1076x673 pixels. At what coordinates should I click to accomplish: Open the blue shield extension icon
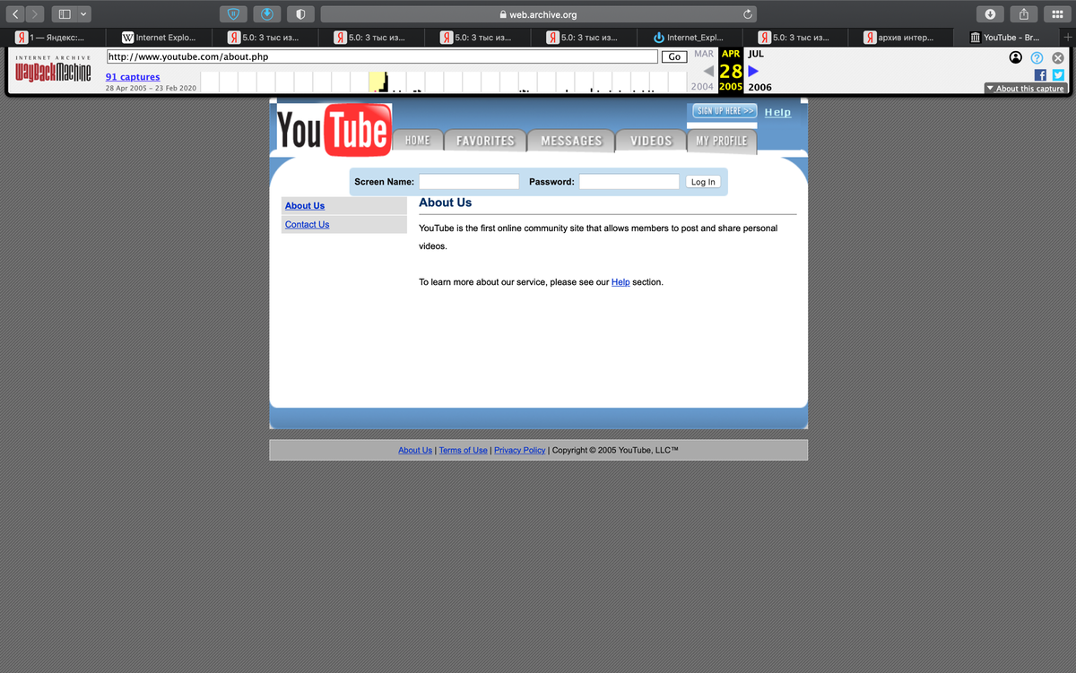click(232, 14)
